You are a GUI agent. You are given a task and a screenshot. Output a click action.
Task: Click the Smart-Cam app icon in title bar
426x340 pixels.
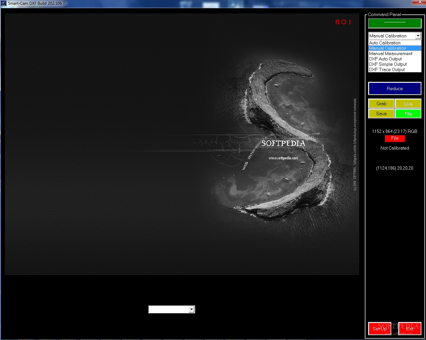[x=4, y=3]
